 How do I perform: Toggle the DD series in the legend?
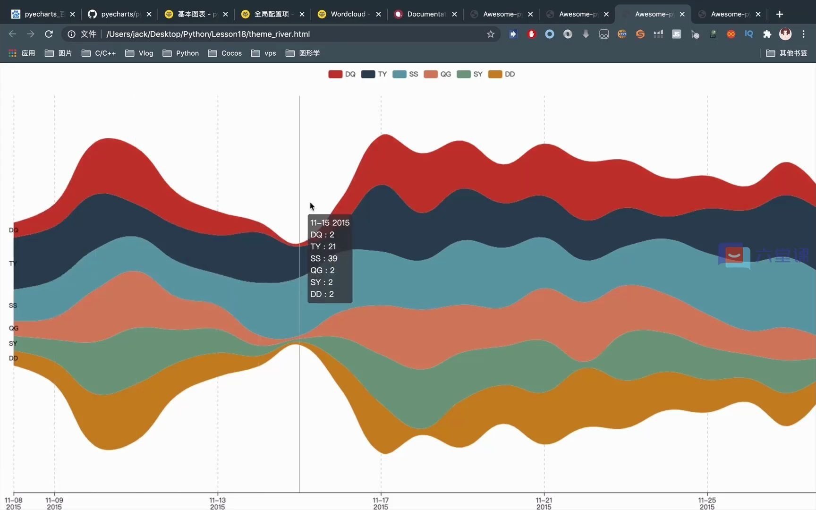(x=501, y=74)
